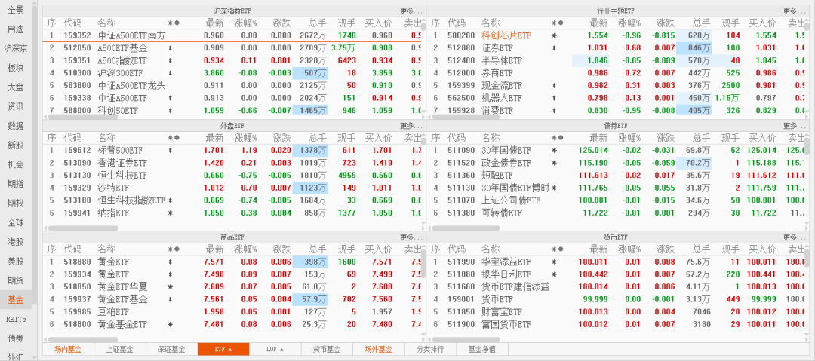815x361 pixels.
Task: Select the 中证A500ETF南方 row
Action: [x=232, y=36]
